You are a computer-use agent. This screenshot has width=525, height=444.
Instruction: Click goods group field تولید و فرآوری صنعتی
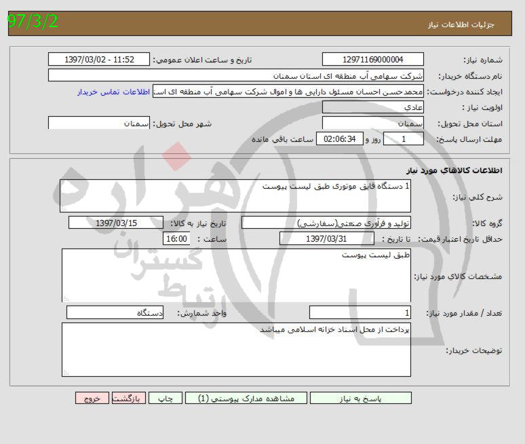(x=326, y=223)
